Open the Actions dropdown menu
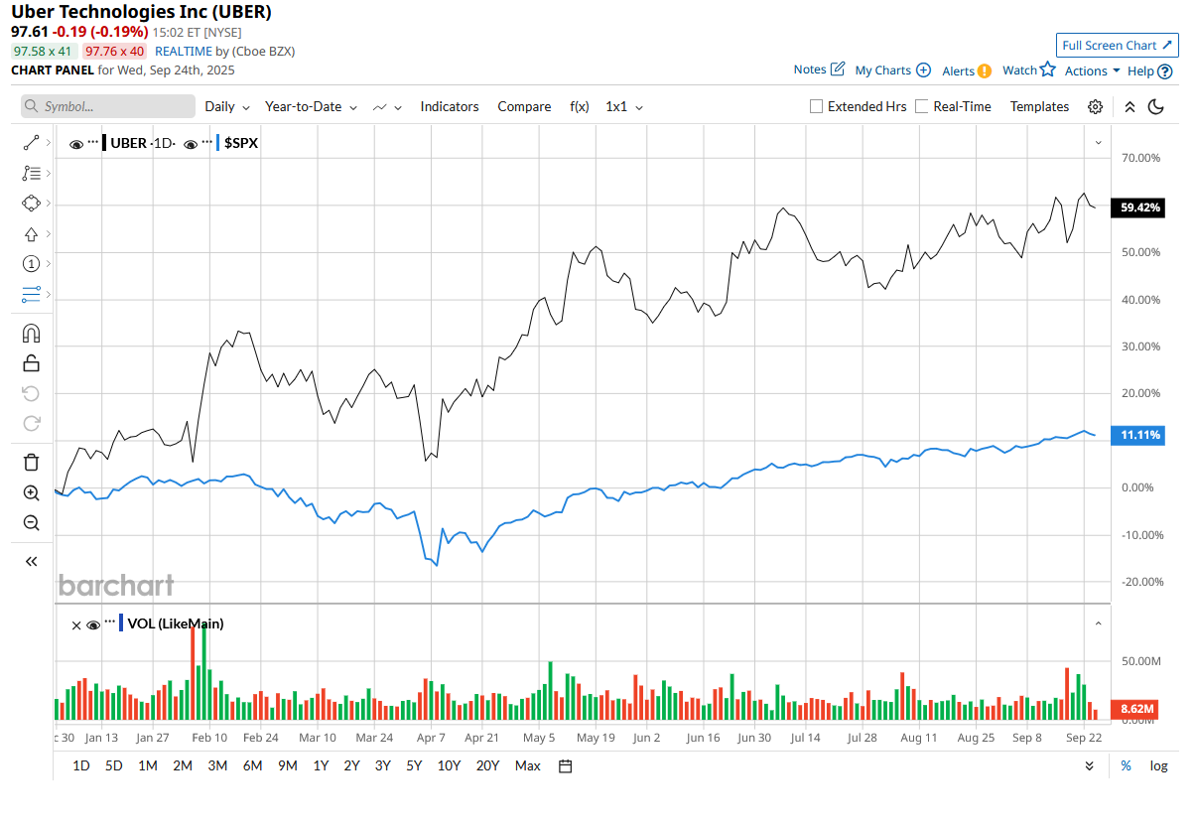1196x829 pixels. (x=1092, y=70)
